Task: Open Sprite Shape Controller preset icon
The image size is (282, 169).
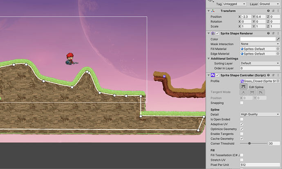Action: [x=273, y=75]
